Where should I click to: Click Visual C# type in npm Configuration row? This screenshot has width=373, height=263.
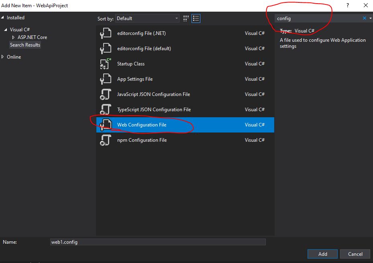255,140
